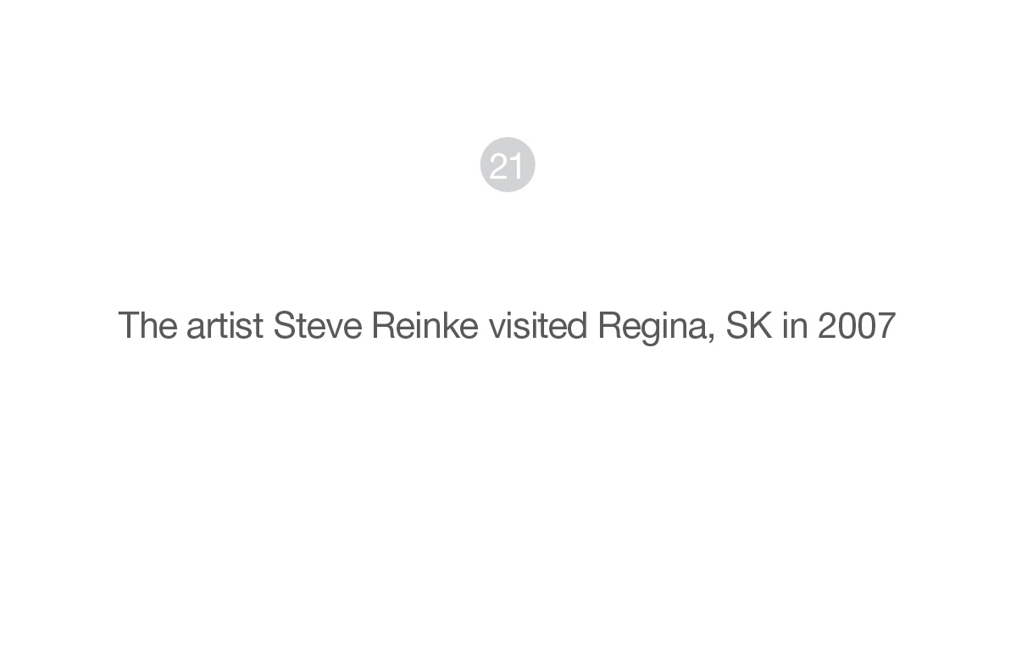Click the letter K in "SK"
1016x657 pixels.
(x=761, y=325)
